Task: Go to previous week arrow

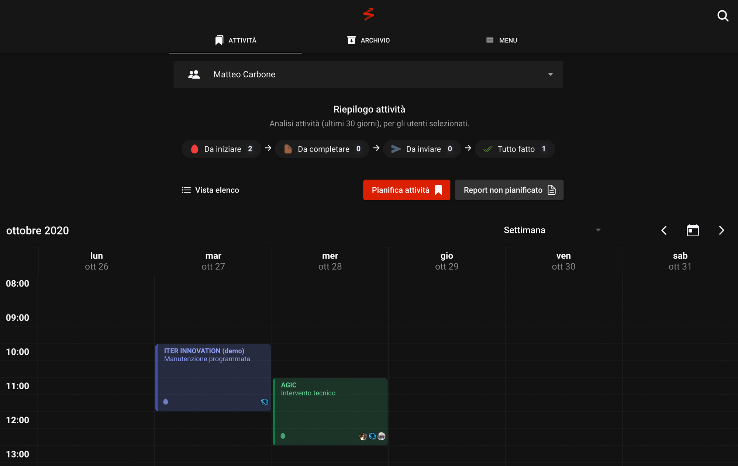Action: point(664,230)
